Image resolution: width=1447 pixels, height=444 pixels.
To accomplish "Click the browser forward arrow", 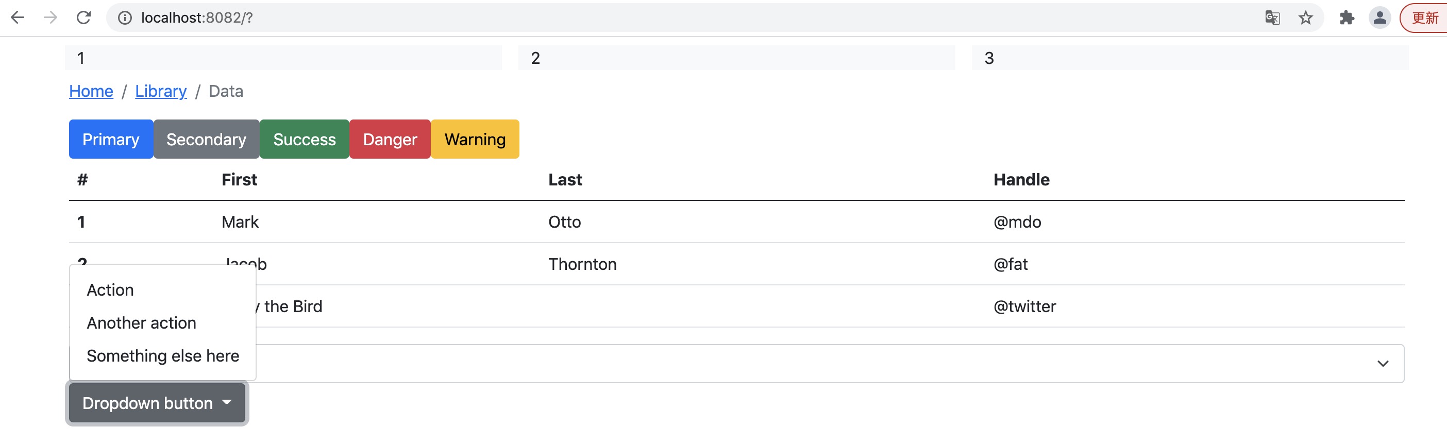I will pyautogui.click(x=51, y=18).
